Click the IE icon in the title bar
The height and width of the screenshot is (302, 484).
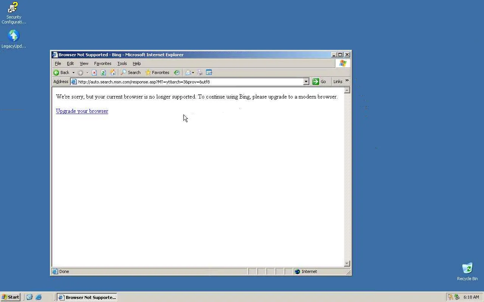click(x=55, y=55)
